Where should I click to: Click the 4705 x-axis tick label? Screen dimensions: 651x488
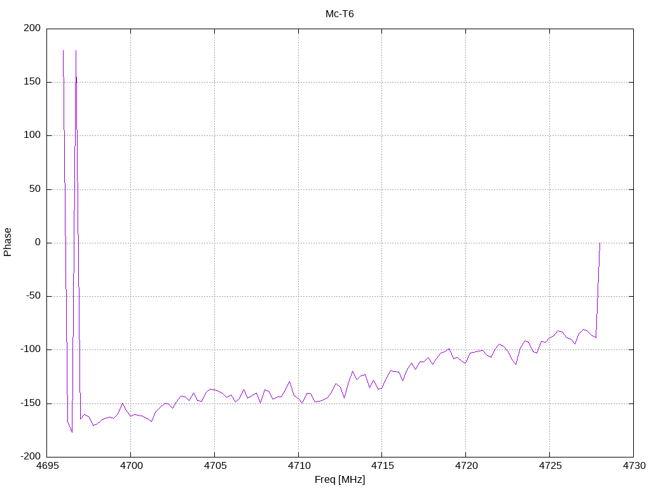pyautogui.click(x=215, y=466)
